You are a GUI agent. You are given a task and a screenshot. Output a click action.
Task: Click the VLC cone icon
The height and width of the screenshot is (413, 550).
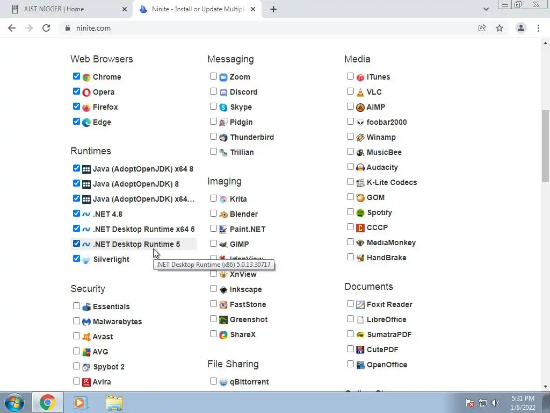(x=360, y=92)
